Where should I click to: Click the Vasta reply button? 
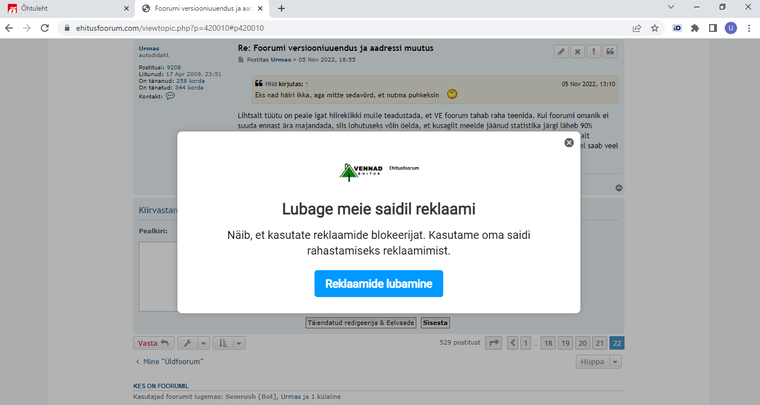pos(154,343)
